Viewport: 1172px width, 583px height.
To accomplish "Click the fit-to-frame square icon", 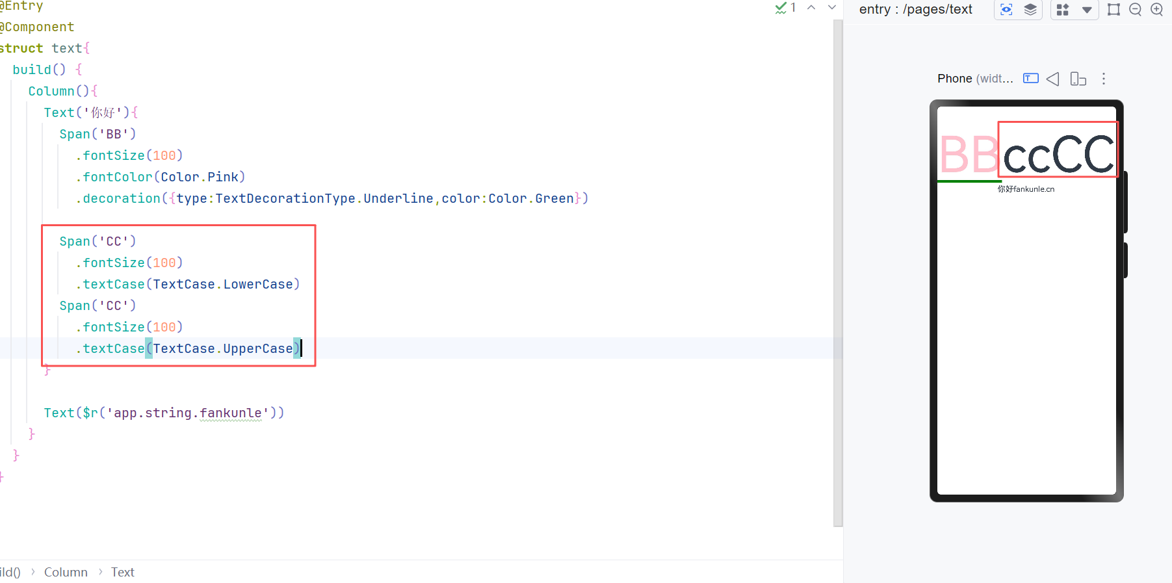I will [1113, 10].
